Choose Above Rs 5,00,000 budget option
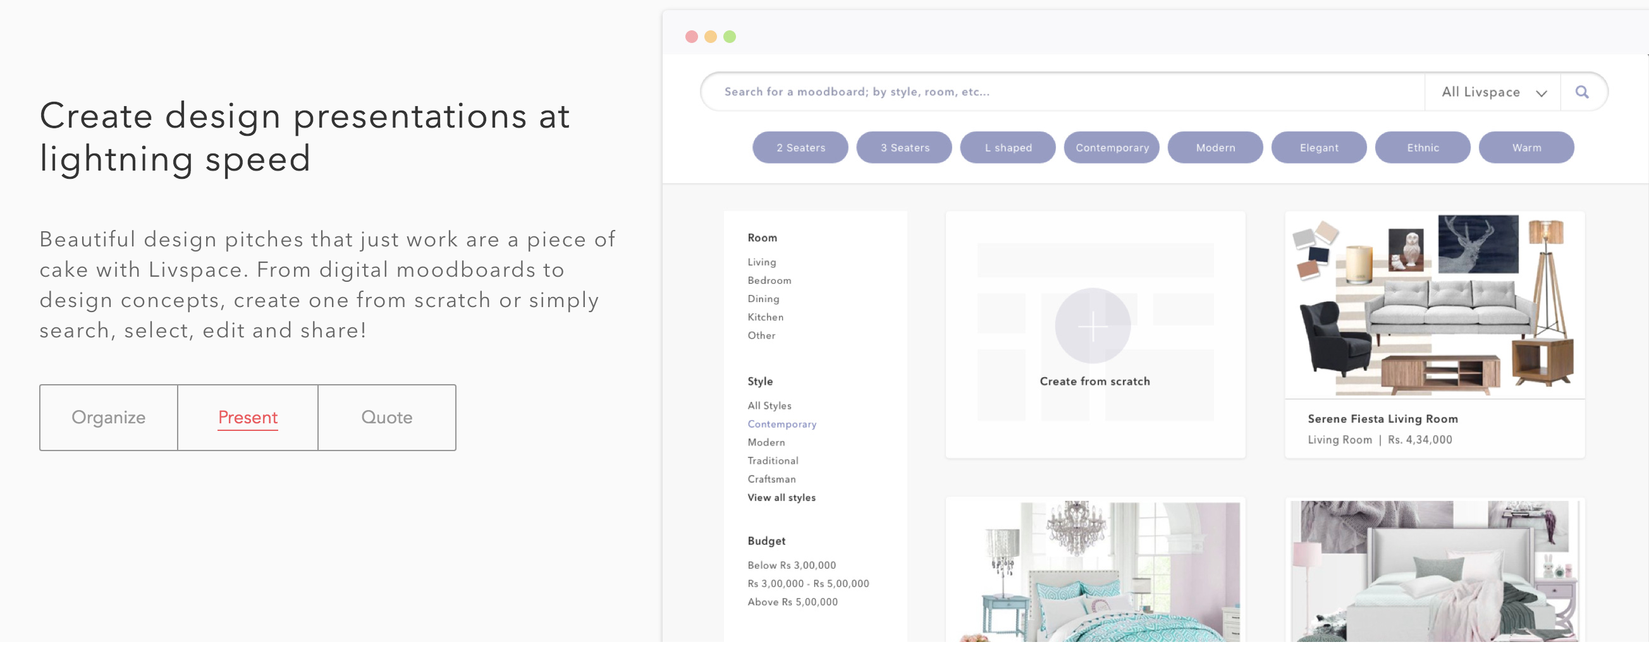 [x=792, y=602]
